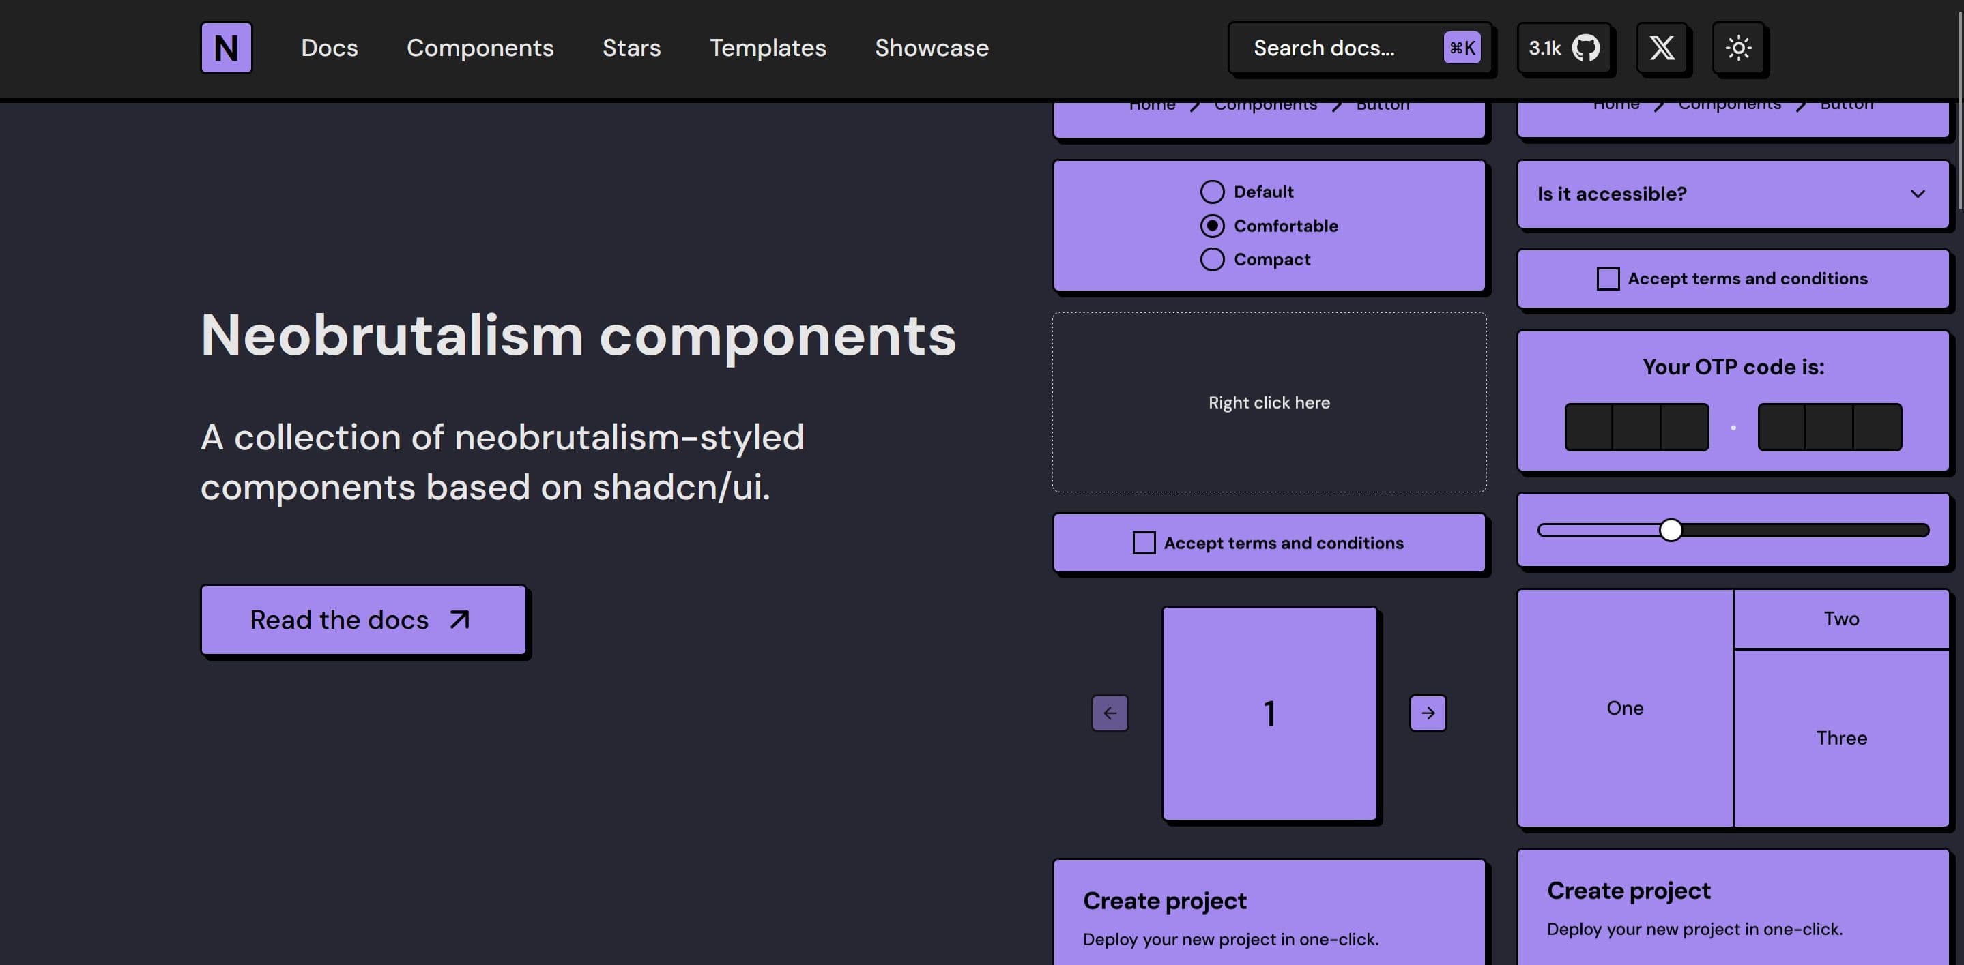
Task: Click the carousel previous arrow button
Action: [1110, 713]
